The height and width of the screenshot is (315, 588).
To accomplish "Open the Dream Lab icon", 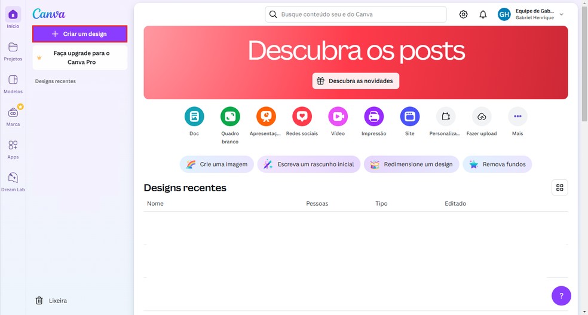I will pyautogui.click(x=13, y=178).
